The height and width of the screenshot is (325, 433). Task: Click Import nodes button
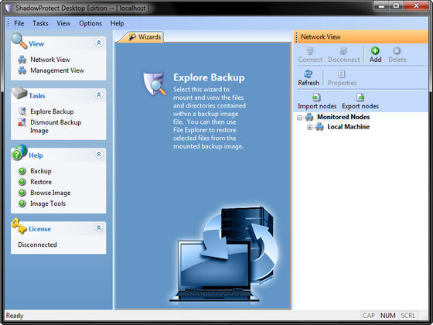pos(317,101)
